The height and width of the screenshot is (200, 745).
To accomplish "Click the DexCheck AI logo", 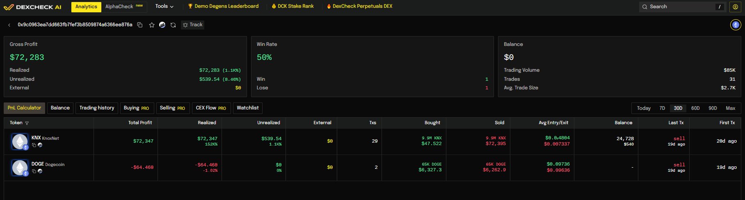I will (32, 7).
